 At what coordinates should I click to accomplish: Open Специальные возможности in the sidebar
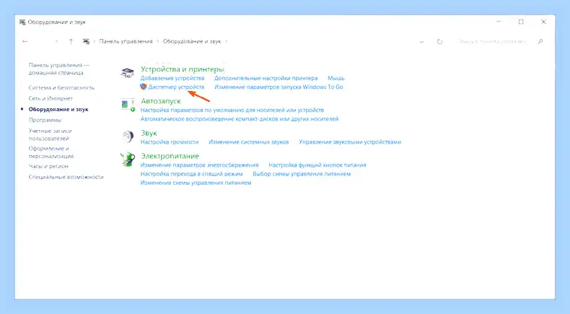pos(66,177)
